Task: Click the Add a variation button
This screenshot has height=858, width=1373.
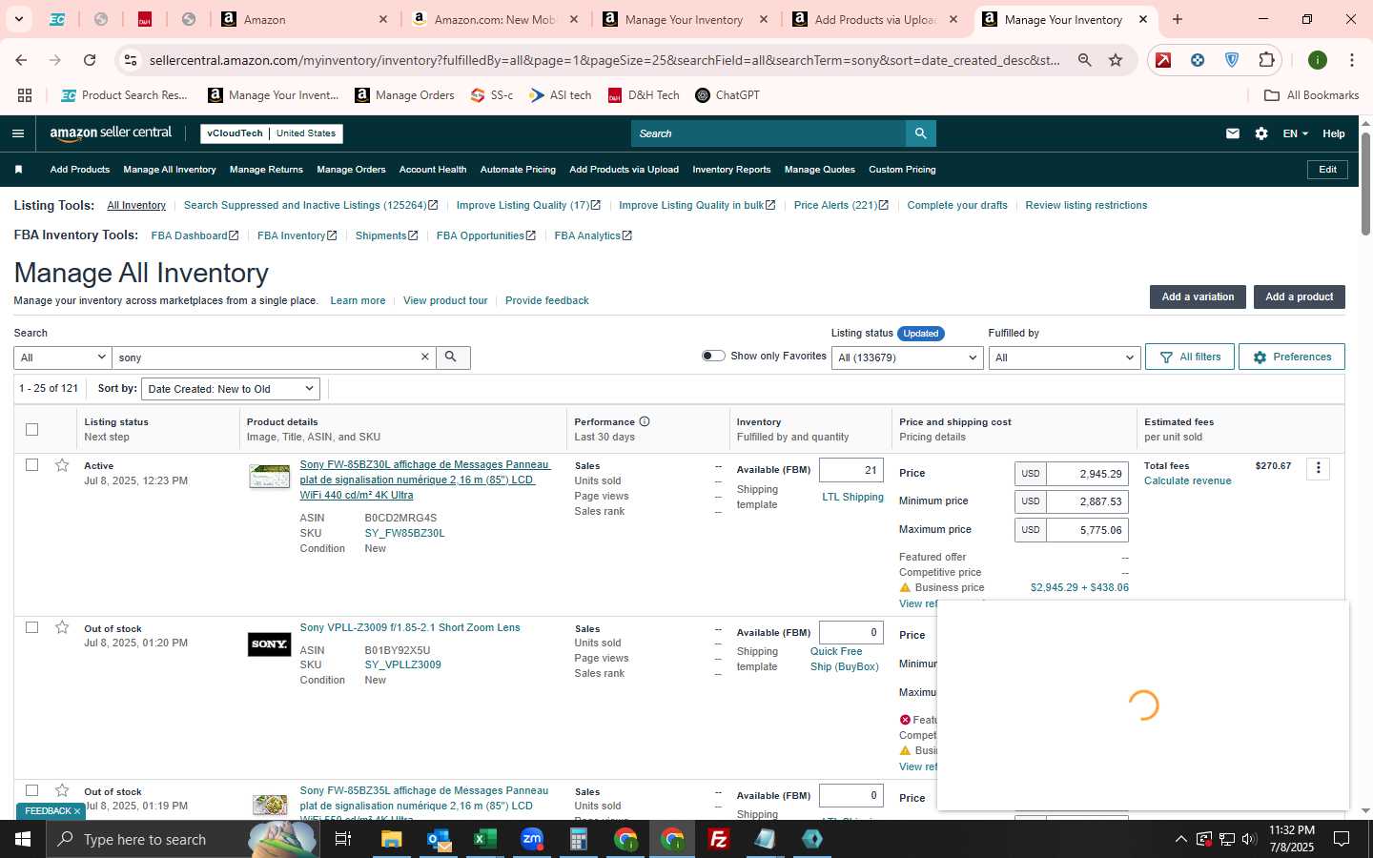Action: pyautogui.click(x=1198, y=296)
